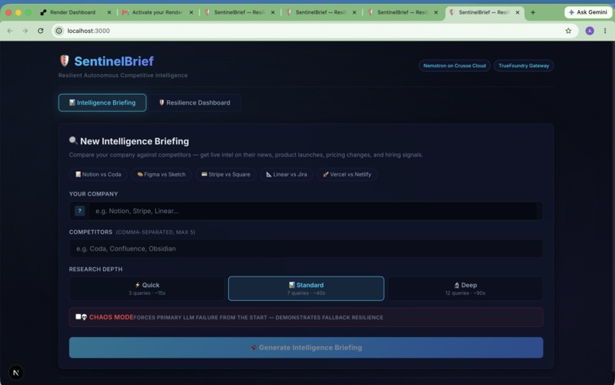
Task: Bookmark this page with star icon
Action: click(568, 31)
